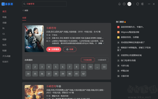
Task: Play episode 39
Action: 63,74
